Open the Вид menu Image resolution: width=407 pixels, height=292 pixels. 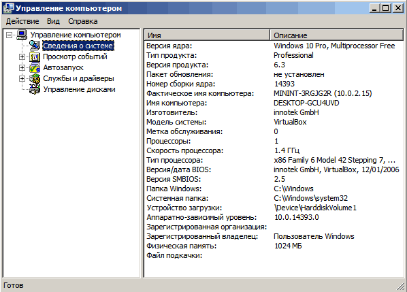click(53, 21)
